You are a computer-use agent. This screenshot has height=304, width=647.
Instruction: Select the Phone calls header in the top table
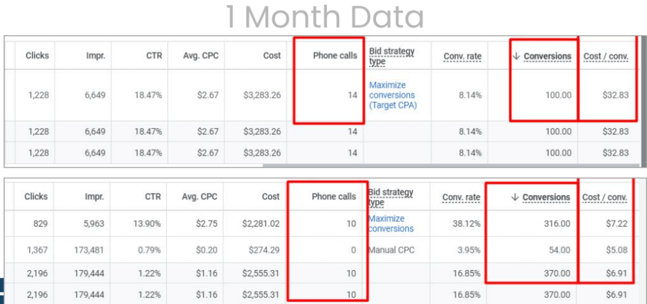(335, 56)
